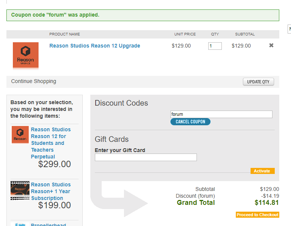
Task: Click the Reason+ subscription thumbnail image
Action: 20,191
